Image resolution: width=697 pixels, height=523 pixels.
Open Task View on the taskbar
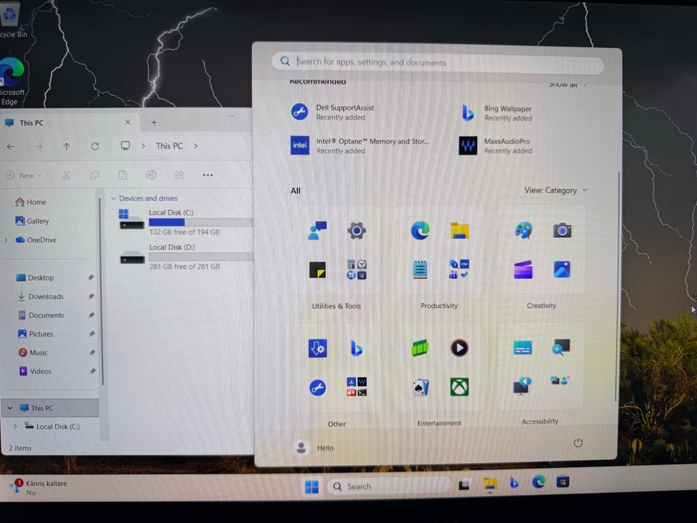464,485
